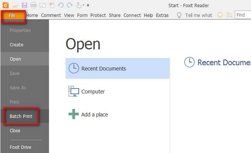Select Print in the File sidebar
Screen dimensions: 251x153
(x=24, y=102)
